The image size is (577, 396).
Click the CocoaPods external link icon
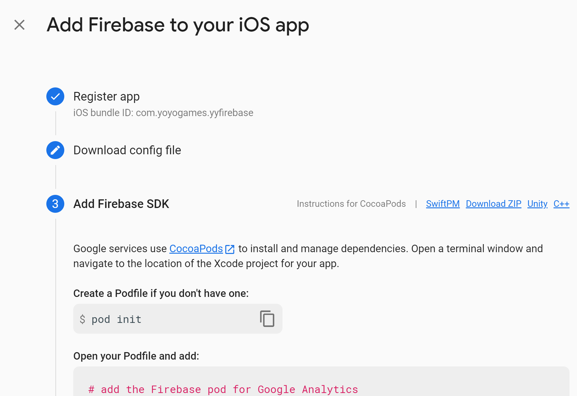point(230,249)
